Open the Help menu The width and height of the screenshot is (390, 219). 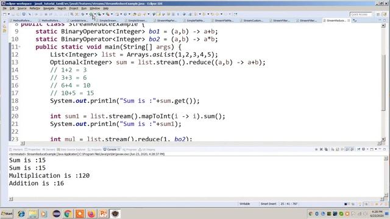(x=105, y=8)
